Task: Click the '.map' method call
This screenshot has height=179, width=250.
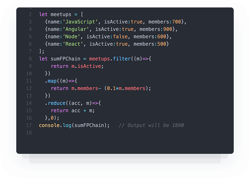Action: tap(51, 81)
